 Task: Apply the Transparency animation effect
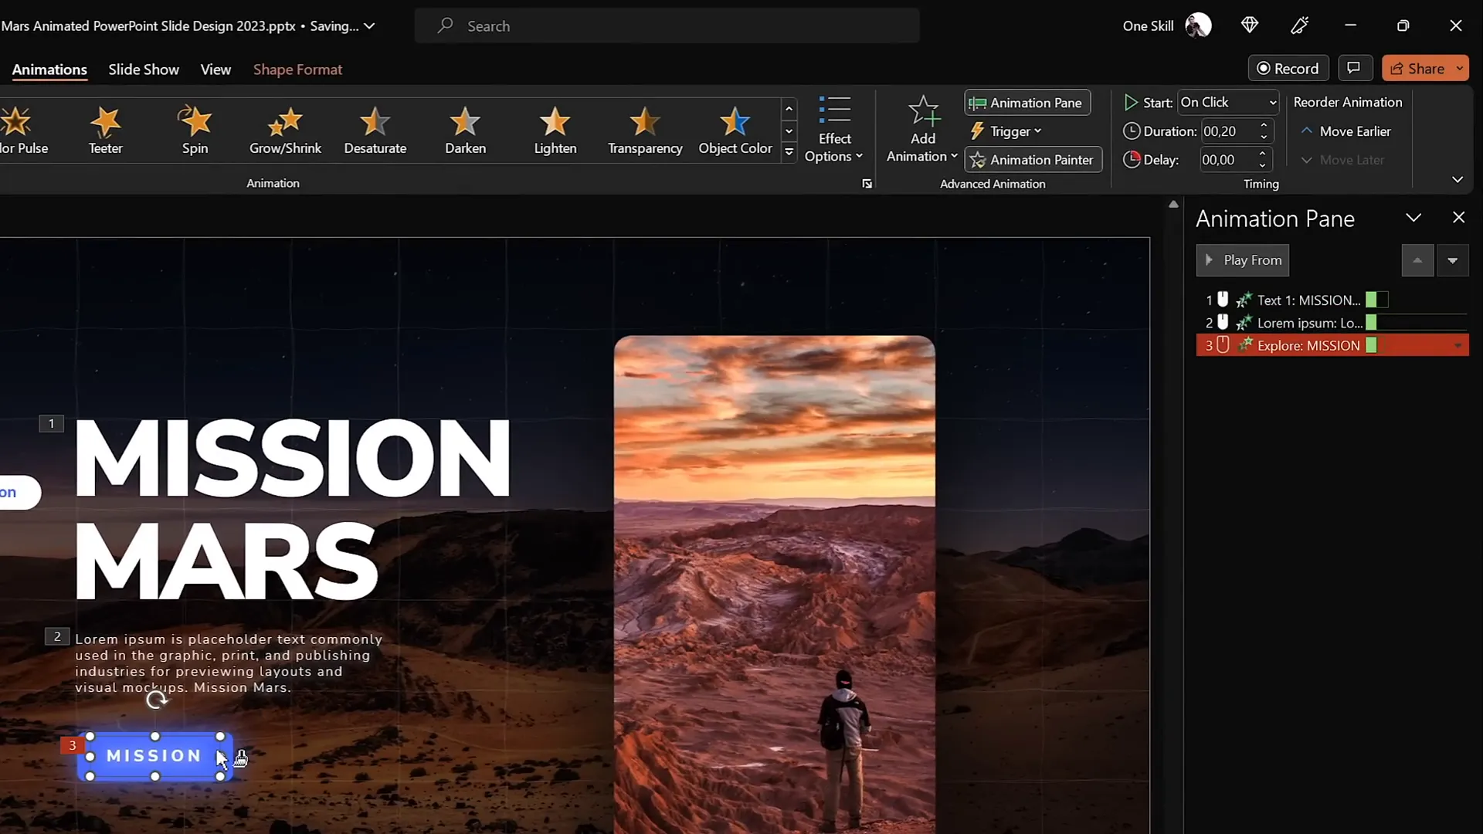(x=645, y=131)
